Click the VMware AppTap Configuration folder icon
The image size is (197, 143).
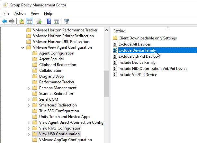coord(35,139)
